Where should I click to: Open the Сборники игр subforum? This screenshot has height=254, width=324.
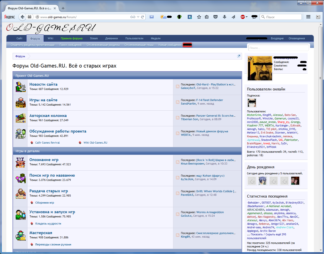[45, 203]
